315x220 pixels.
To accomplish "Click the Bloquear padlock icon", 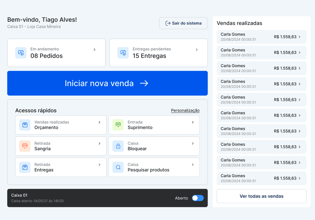I will click(118, 146).
